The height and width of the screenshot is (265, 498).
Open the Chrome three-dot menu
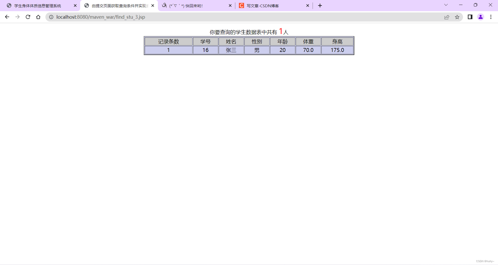coord(491,17)
